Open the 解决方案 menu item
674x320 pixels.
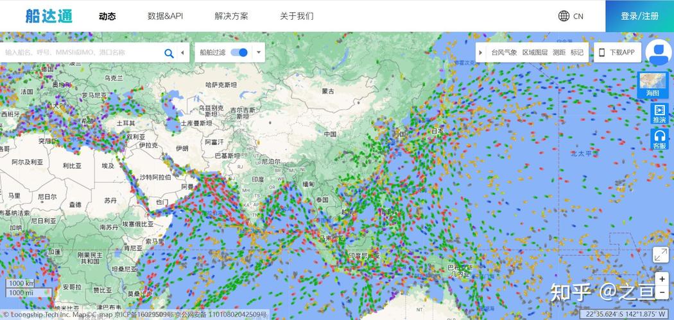[231, 16]
